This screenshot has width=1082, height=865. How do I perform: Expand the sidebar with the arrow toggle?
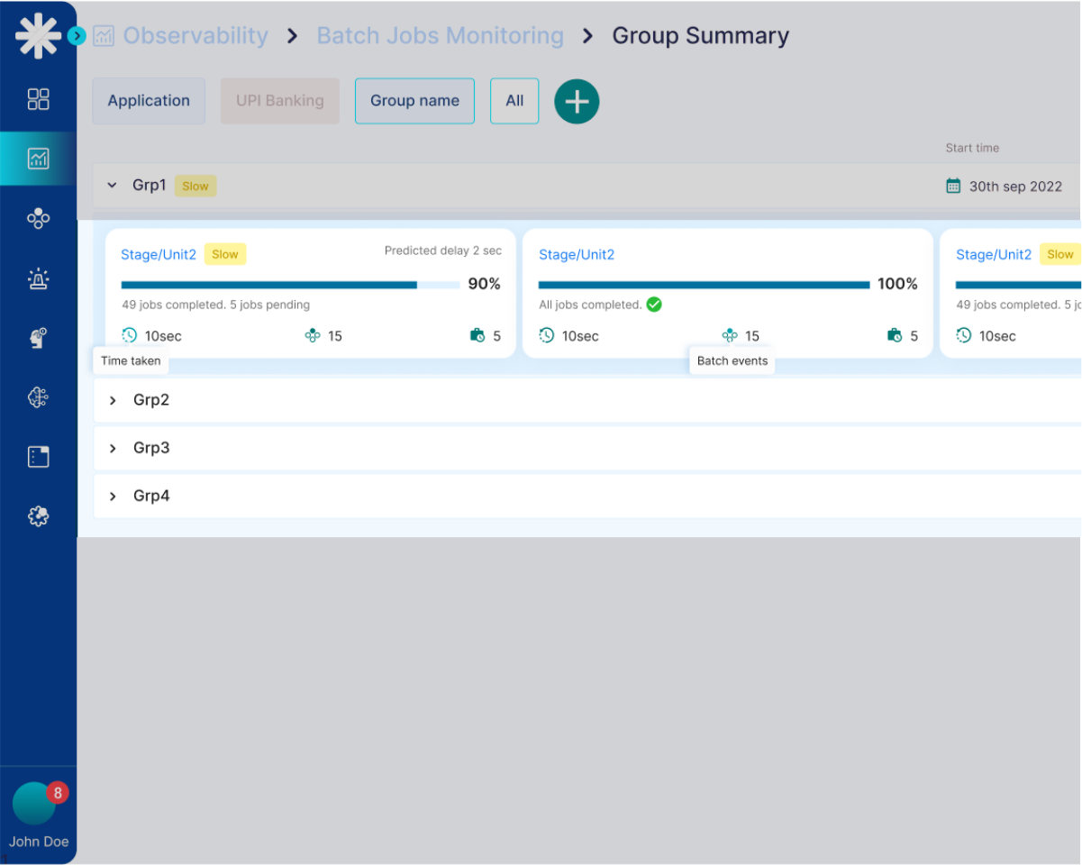(77, 36)
